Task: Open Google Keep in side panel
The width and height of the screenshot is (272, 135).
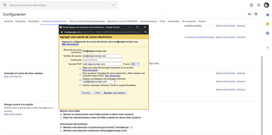Action: point(267,24)
